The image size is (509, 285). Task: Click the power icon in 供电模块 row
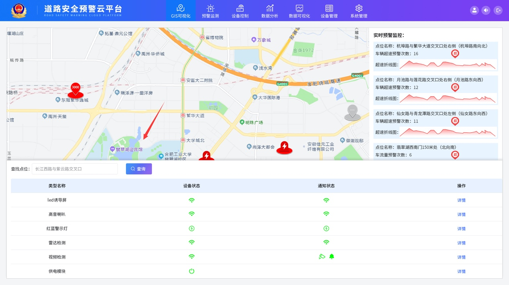point(191,271)
